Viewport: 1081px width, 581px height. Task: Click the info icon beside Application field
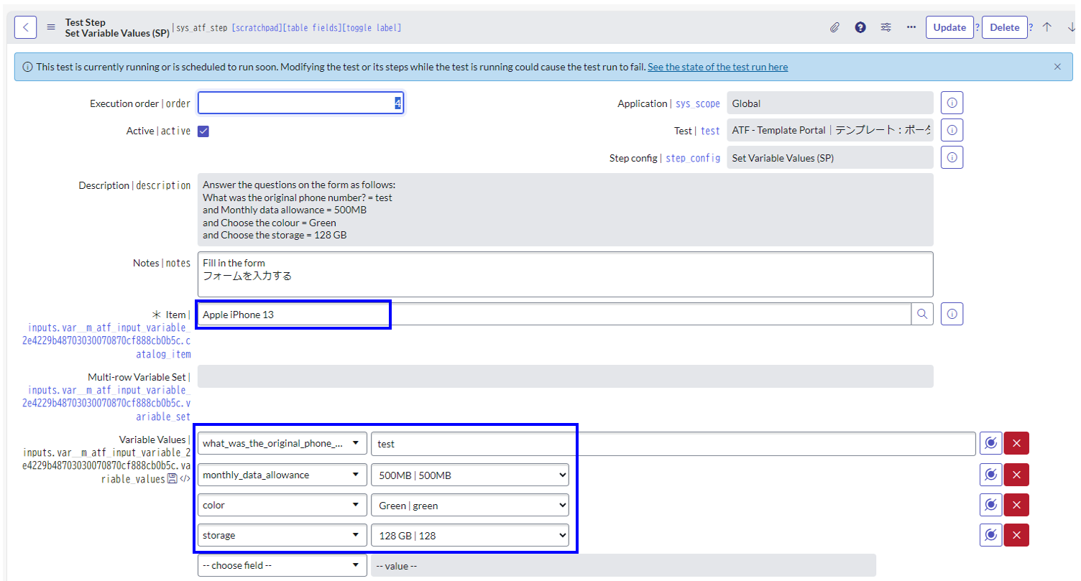[952, 102]
